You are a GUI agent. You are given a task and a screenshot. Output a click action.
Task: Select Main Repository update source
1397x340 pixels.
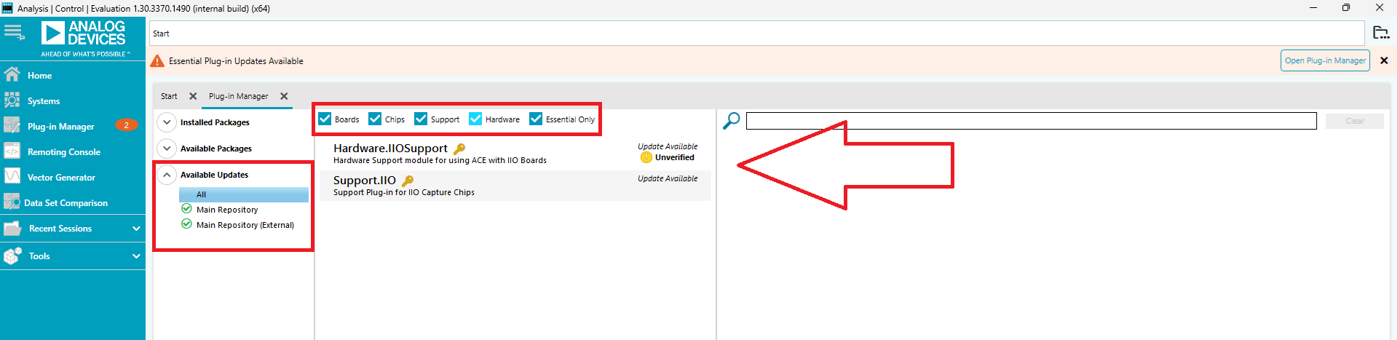(x=227, y=210)
